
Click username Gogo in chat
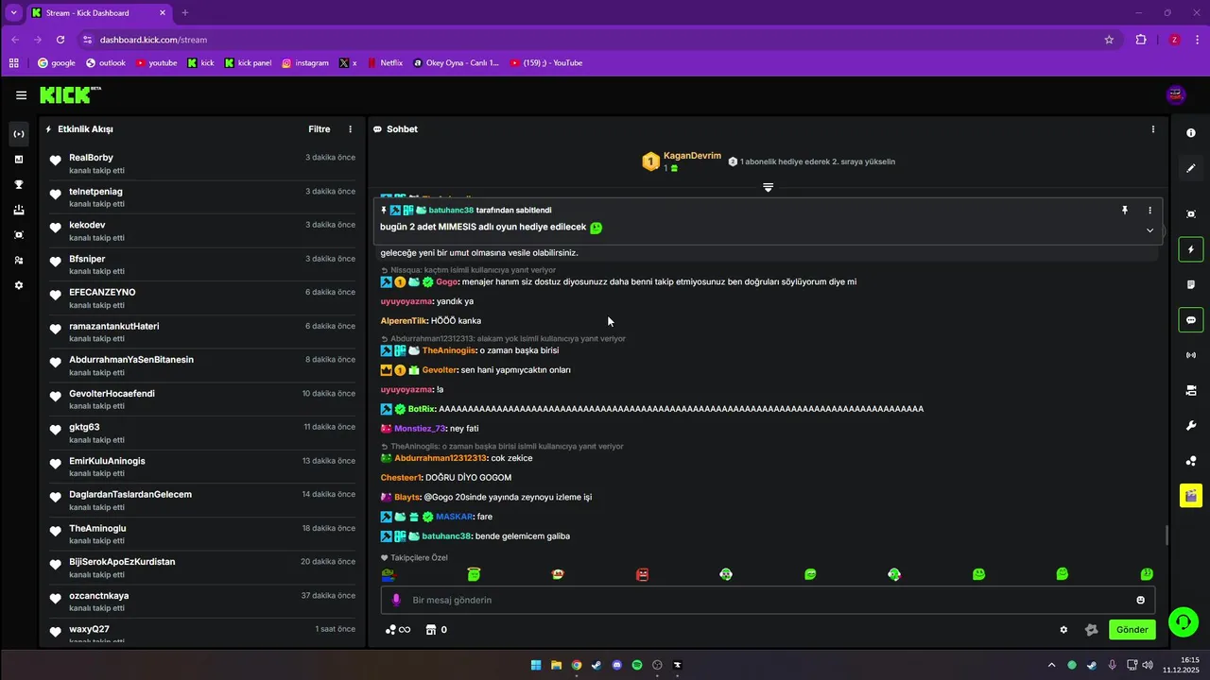[447, 281]
